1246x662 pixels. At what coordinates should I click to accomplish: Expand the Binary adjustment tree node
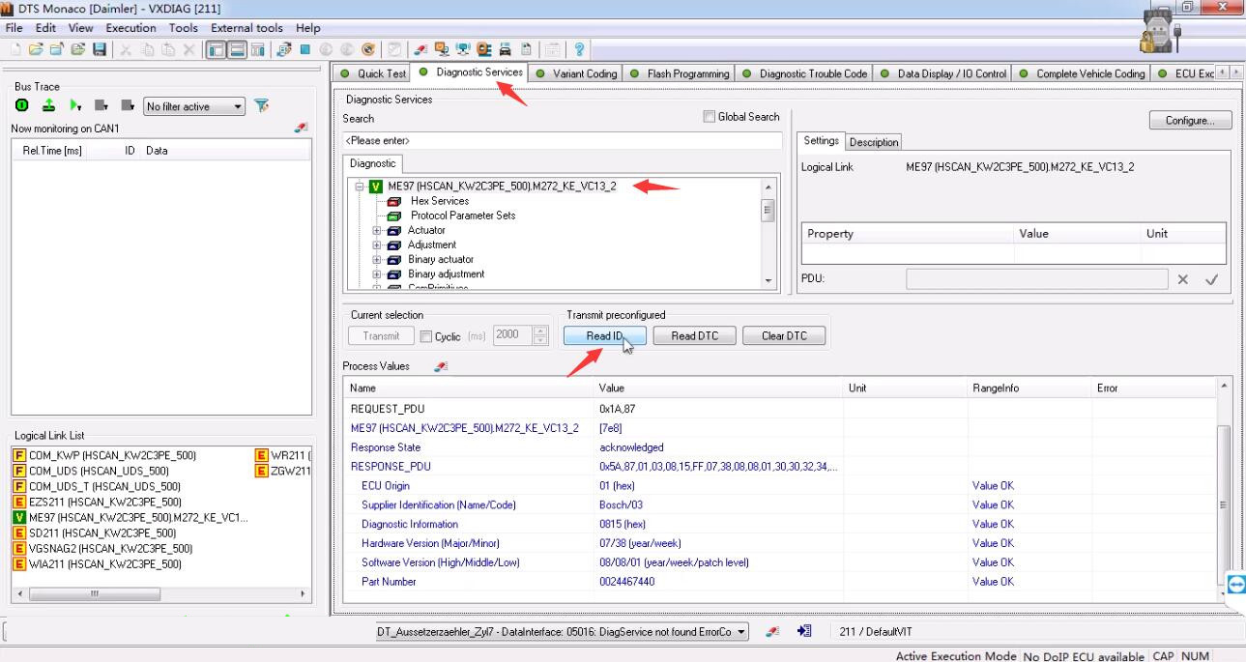click(377, 274)
